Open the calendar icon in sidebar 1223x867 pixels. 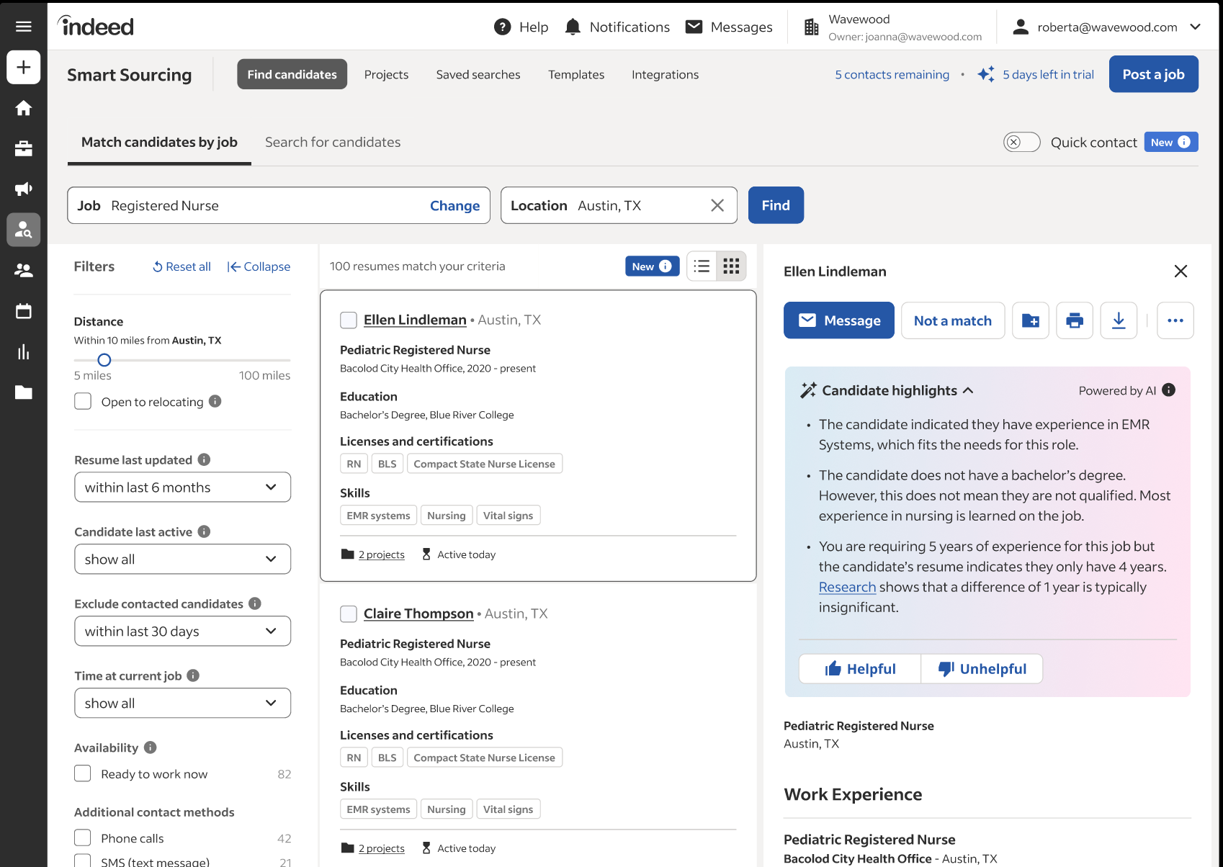tap(24, 311)
